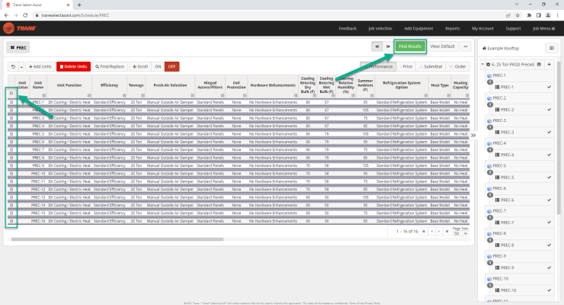Click the undo arrow button in grid toolbar
This screenshot has width=564, height=305.
click(x=13, y=66)
